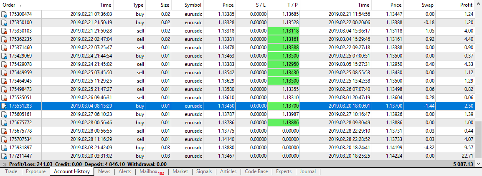Click the balance total 5 087.13

click(463, 164)
